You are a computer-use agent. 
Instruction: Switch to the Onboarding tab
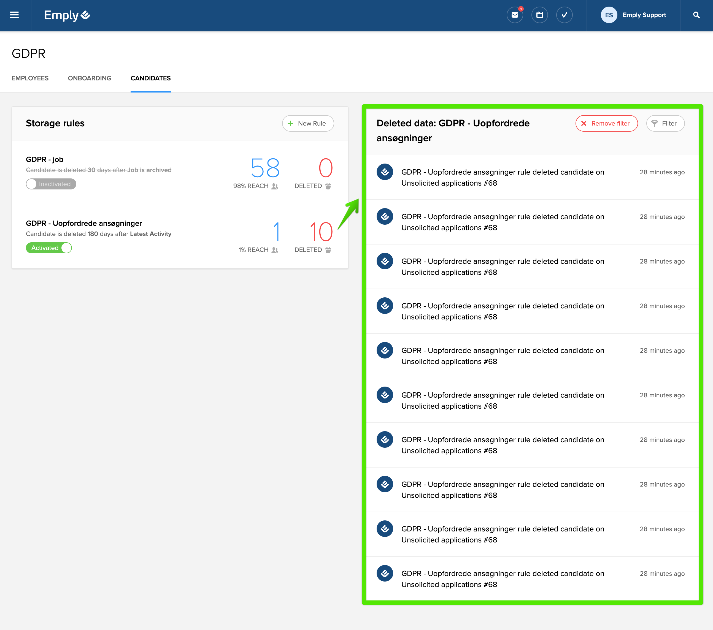point(89,78)
